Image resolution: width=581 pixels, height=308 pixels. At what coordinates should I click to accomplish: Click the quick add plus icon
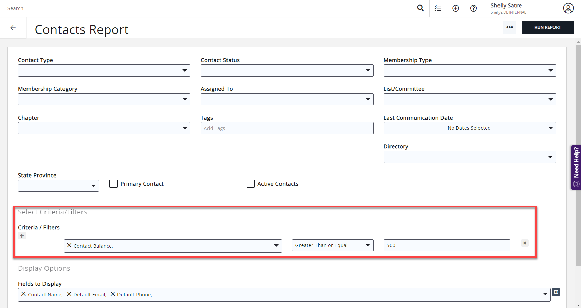456,8
